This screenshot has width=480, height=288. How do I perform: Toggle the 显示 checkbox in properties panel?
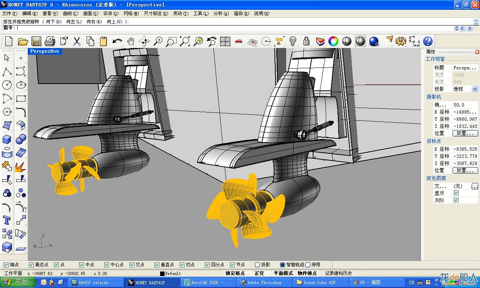pyautogui.click(x=456, y=193)
